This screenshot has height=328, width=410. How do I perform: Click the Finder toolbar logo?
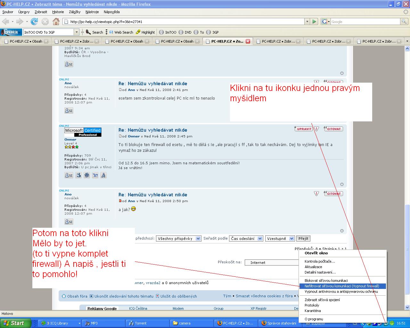click(11, 32)
